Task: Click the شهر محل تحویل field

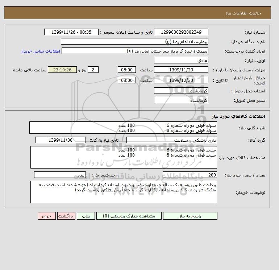Action: point(181,100)
